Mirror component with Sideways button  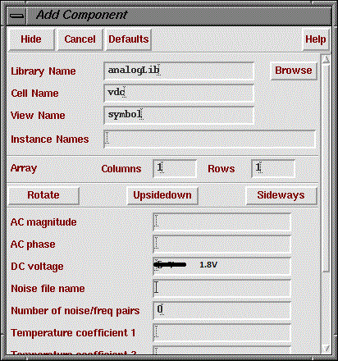281,195
